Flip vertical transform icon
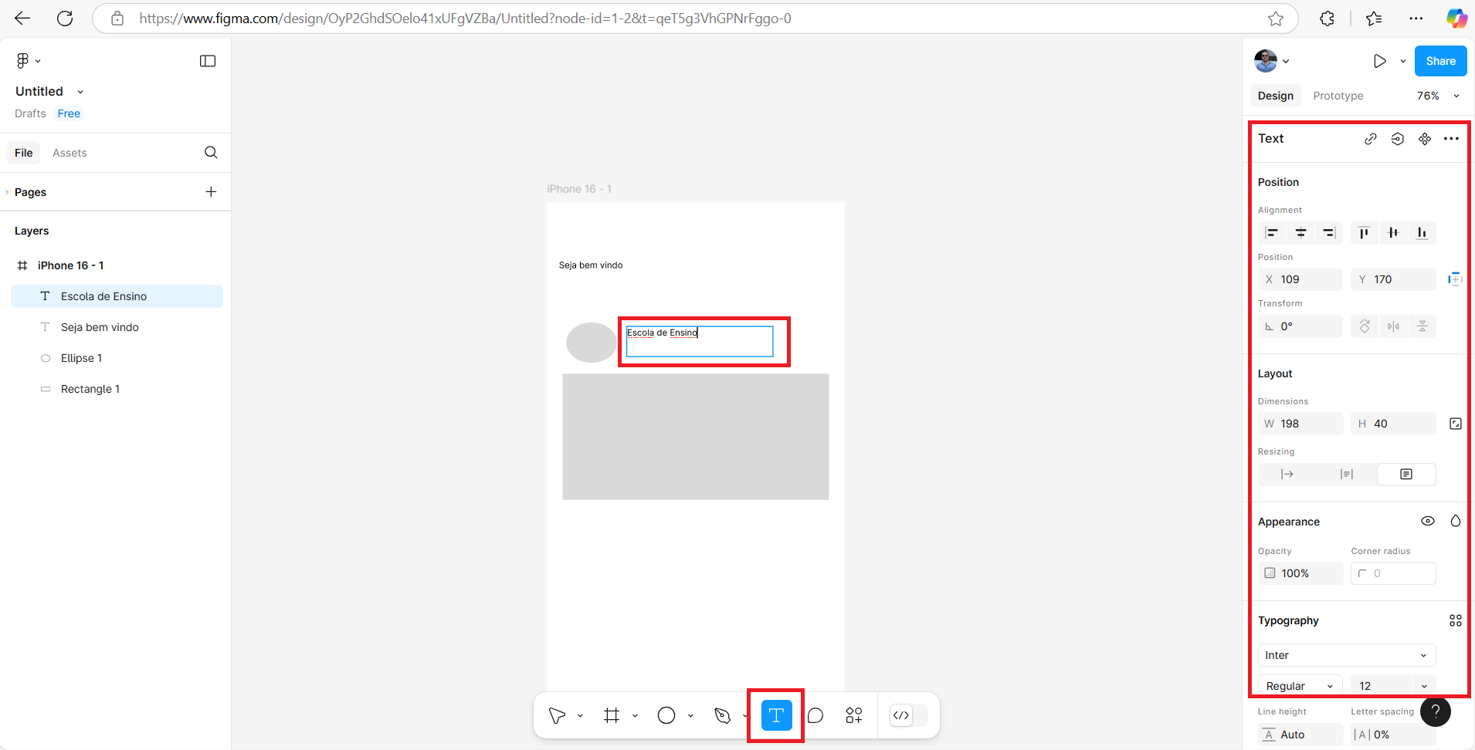The height and width of the screenshot is (750, 1475). 1422,326
